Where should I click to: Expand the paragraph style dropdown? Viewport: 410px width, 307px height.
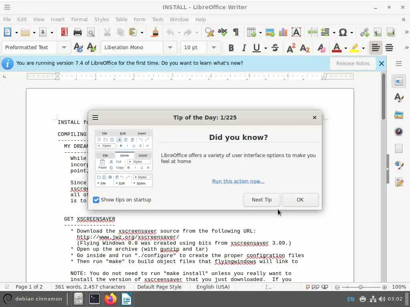[64, 48]
